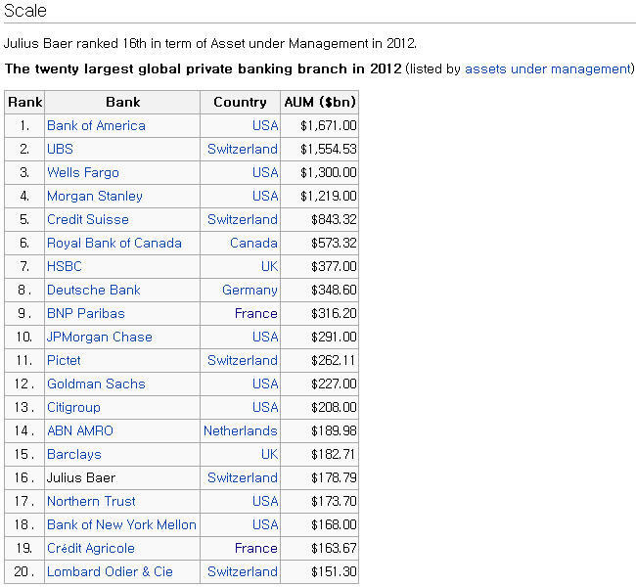The image size is (636, 587).
Task: Click France in the Crédit Agricole row
Action: 256,549
